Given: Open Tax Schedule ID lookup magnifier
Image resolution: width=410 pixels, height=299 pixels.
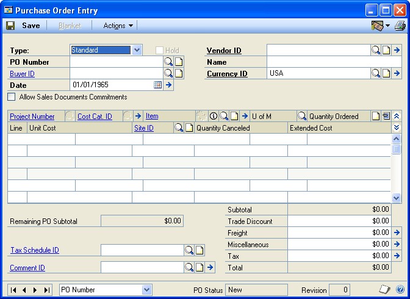Looking at the screenshot, I should click(189, 250).
